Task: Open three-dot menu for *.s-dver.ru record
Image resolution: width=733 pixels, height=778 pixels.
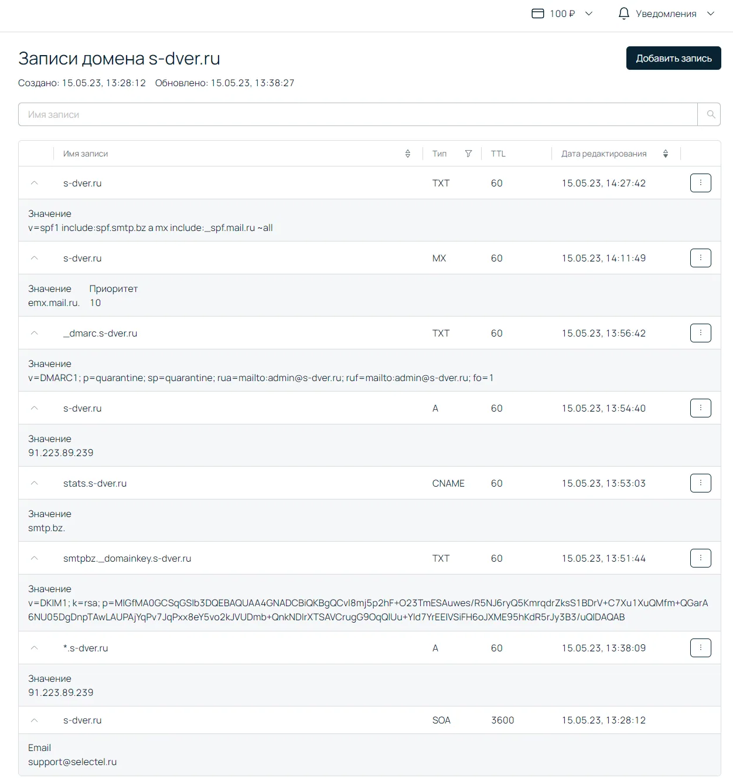Action: 701,648
